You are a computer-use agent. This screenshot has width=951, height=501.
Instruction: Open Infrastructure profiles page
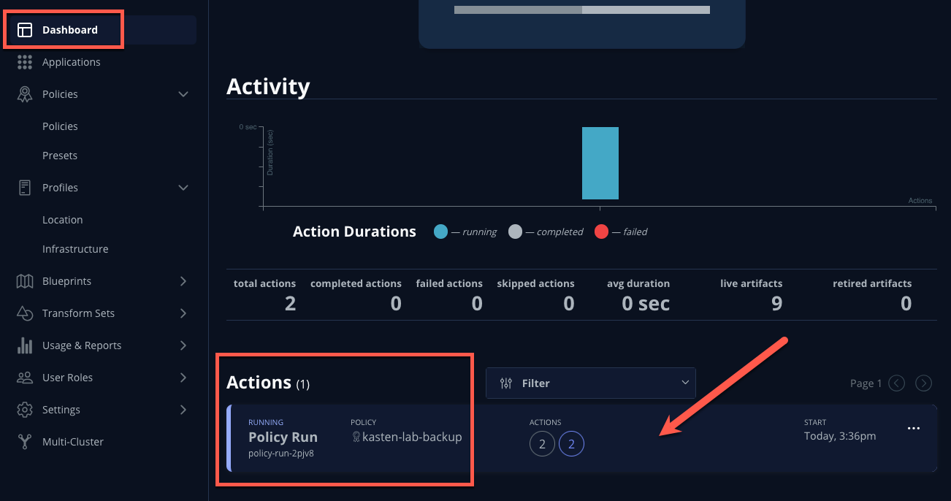75,249
